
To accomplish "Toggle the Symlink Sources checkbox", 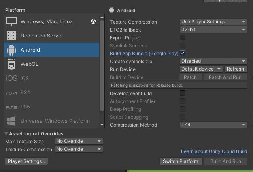I will click(183, 45).
